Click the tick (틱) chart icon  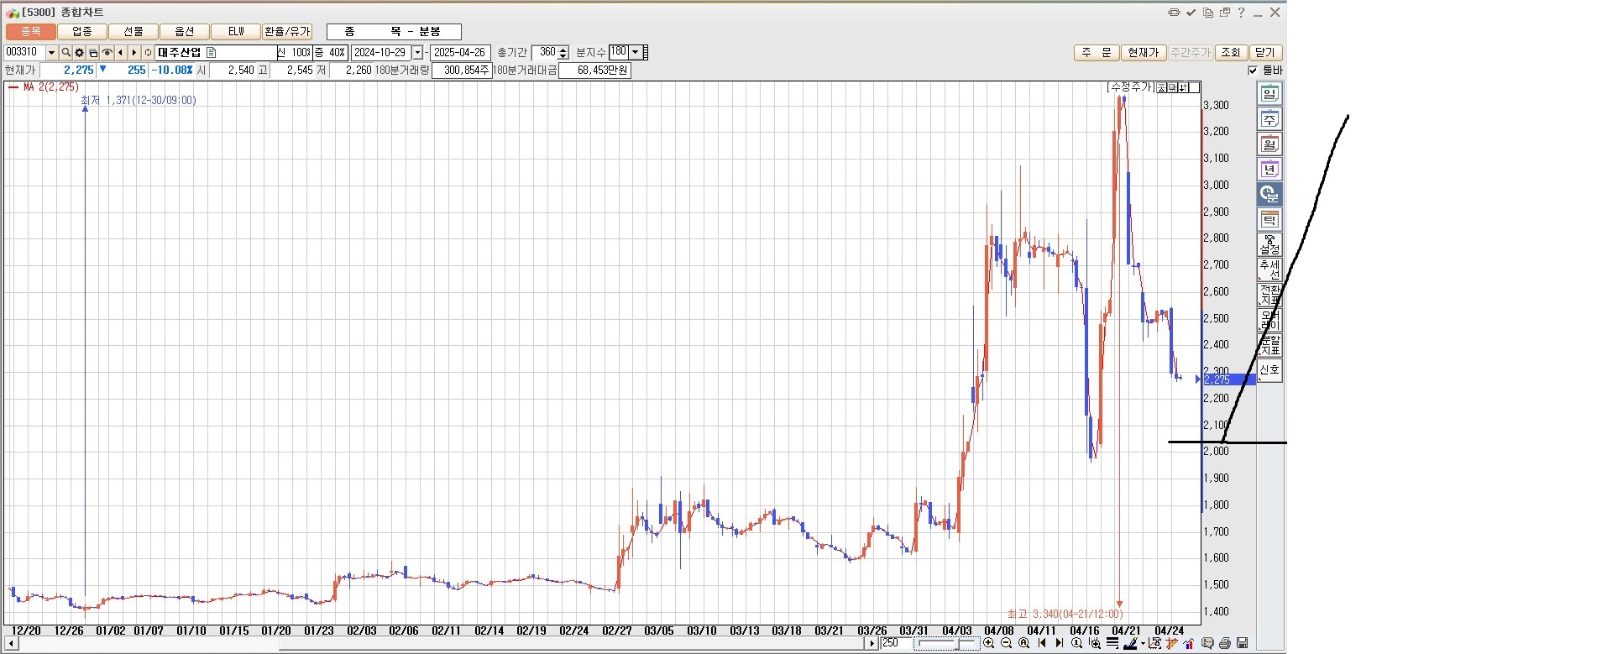click(x=1269, y=220)
